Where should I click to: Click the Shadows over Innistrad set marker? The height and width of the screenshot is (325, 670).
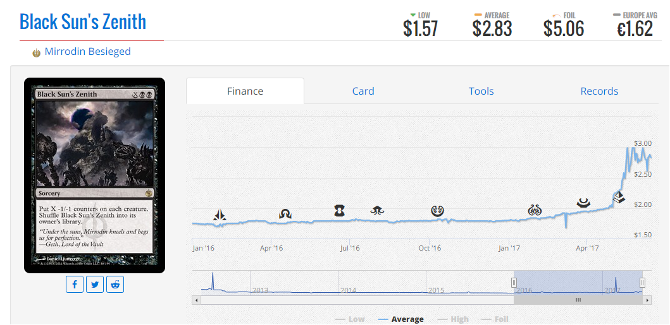(x=285, y=214)
